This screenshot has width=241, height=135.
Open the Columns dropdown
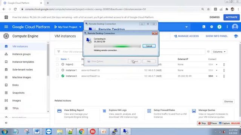(219, 52)
